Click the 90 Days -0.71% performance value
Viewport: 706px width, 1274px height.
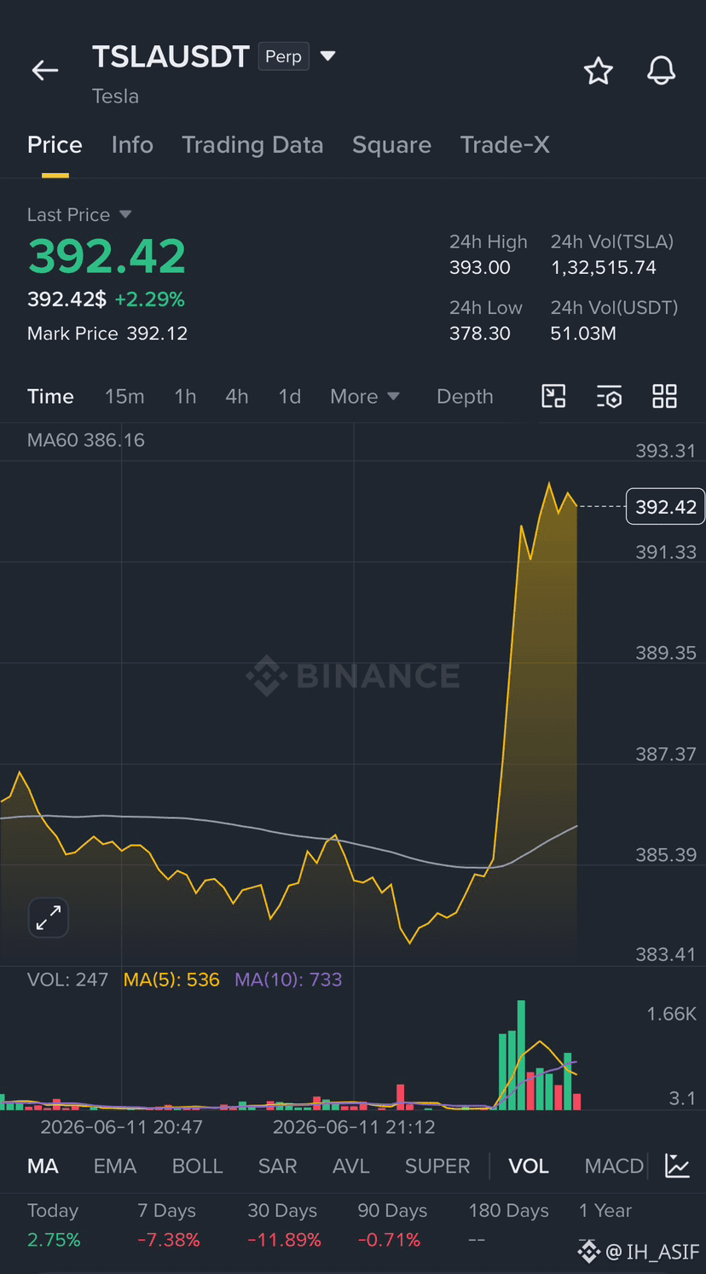coord(389,1240)
